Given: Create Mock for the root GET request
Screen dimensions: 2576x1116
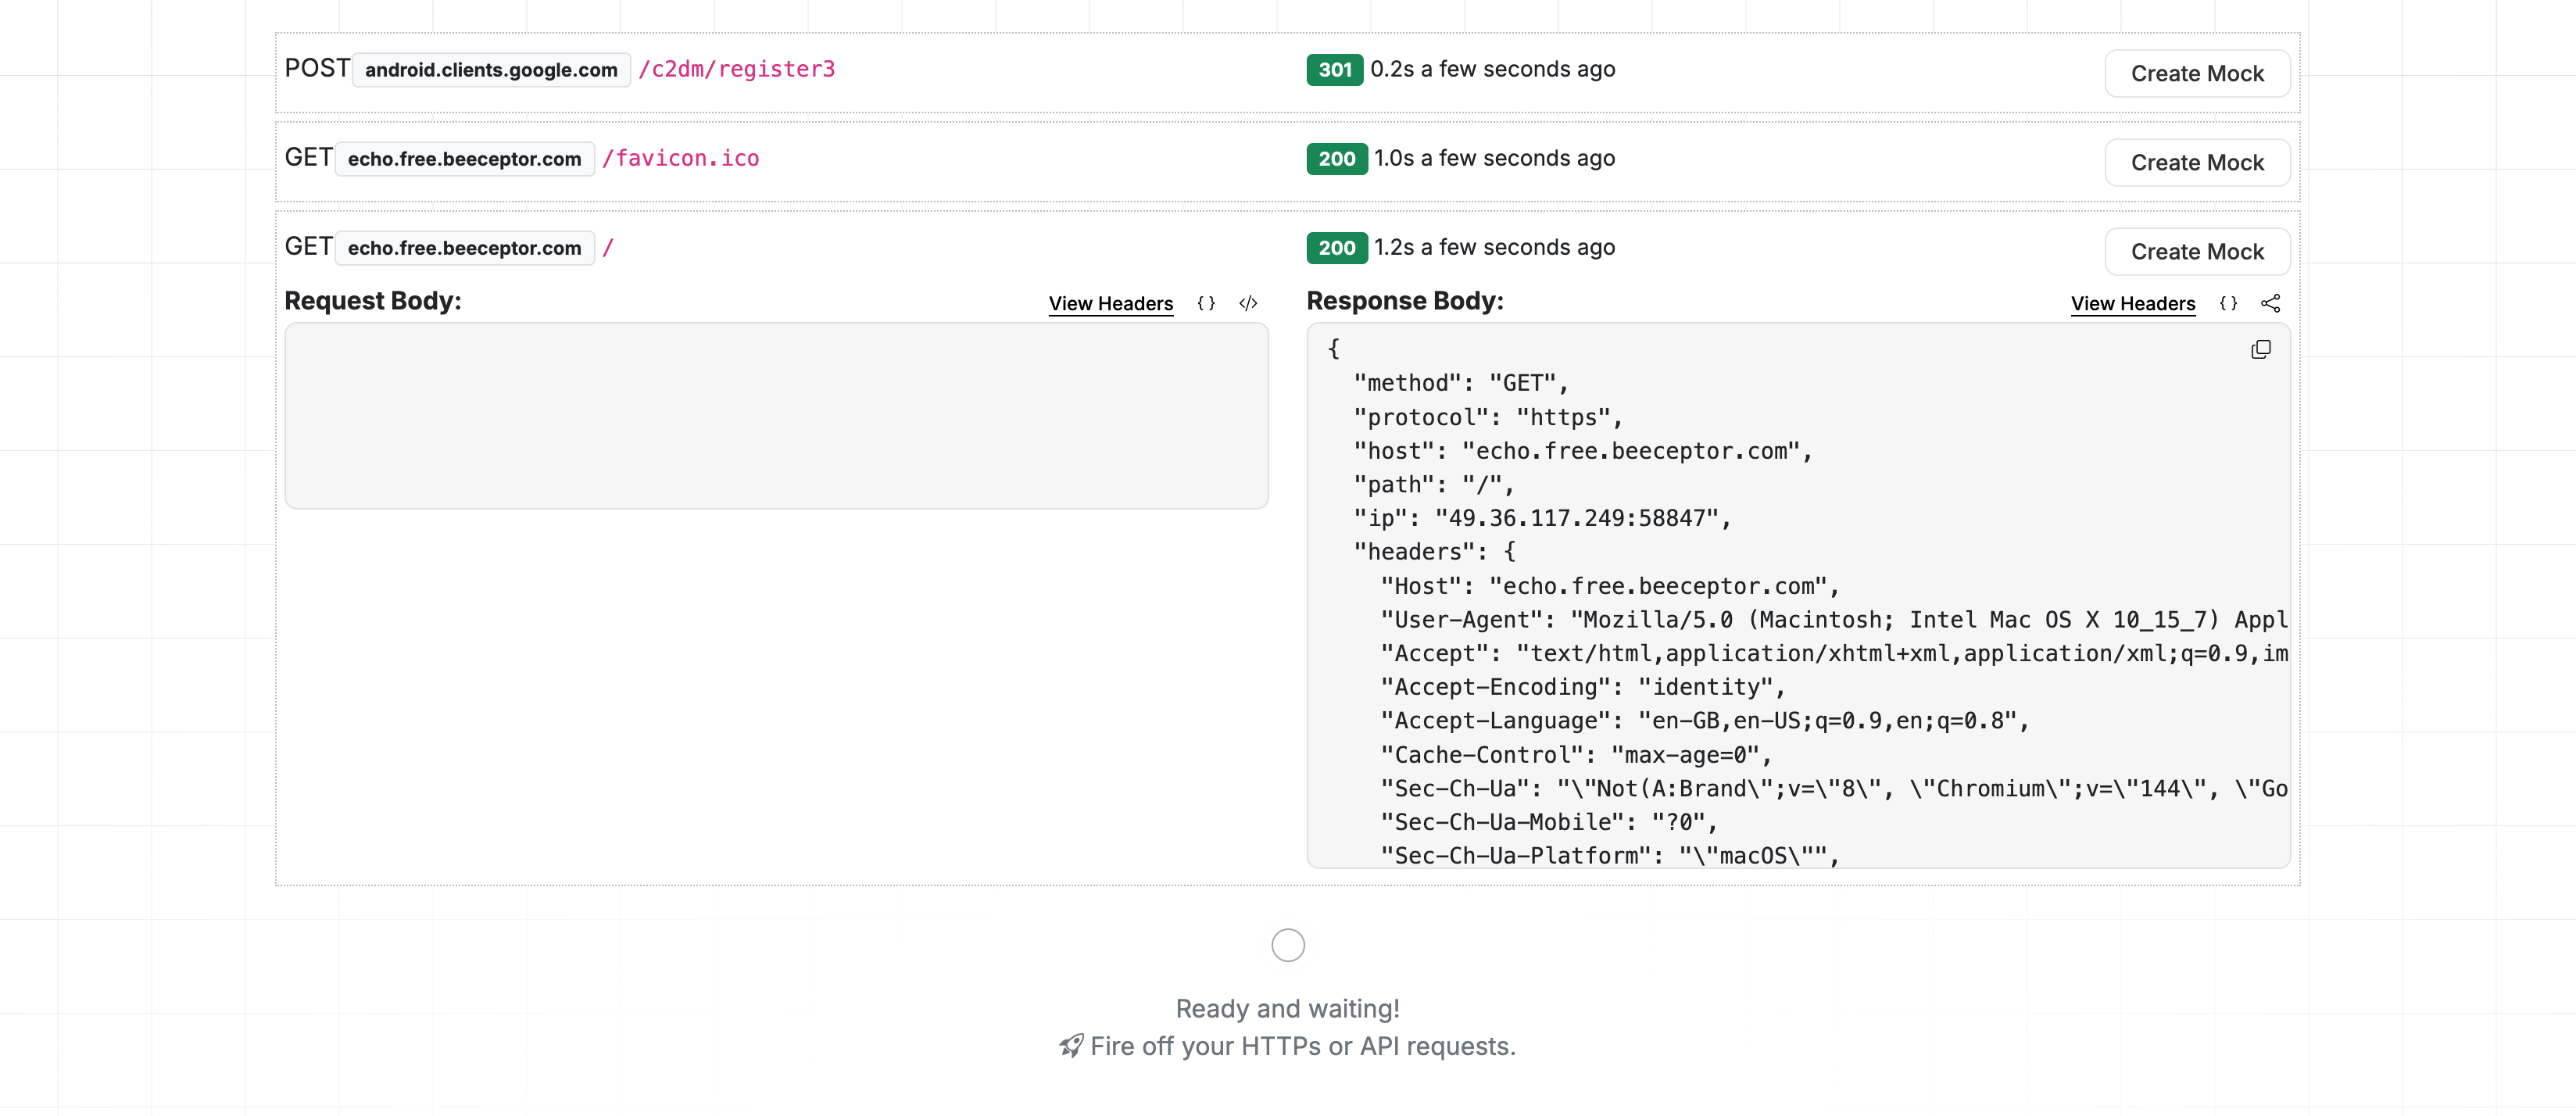Looking at the screenshot, I should click(2197, 251).
